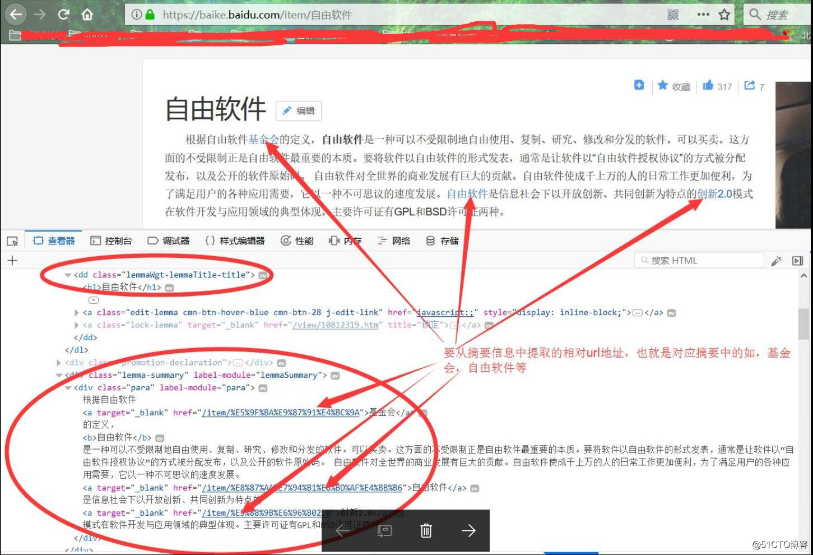The height and width of the screenshot is (555, 813).
Task: Switch to the 内存 memory tab
Action: click(345, 241)
